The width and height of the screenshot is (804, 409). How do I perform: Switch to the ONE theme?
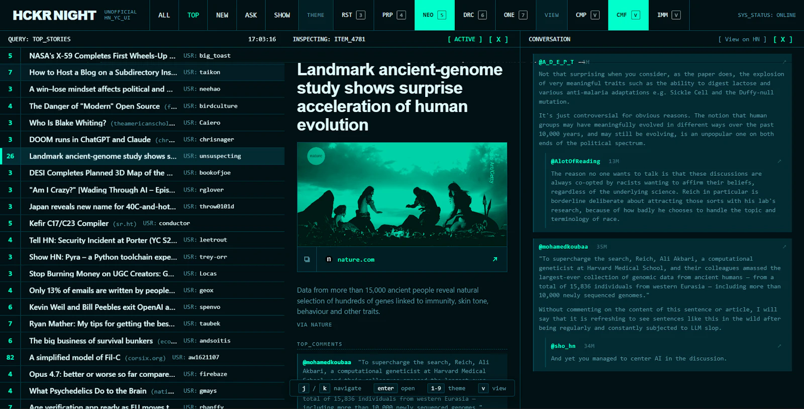516,15
